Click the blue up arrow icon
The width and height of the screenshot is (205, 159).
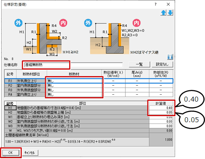[163, 13]
